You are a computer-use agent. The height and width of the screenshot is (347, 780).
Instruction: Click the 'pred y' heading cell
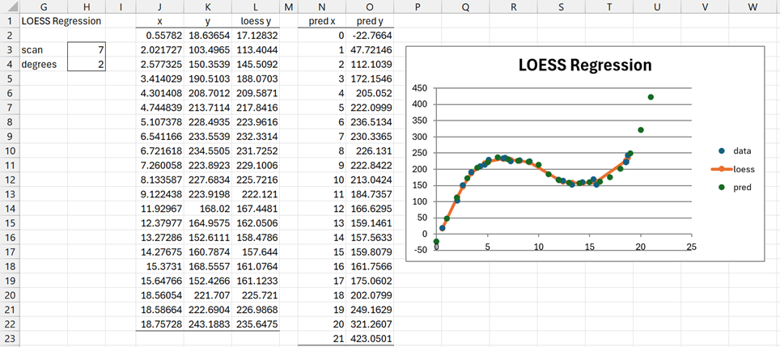coord(370,21)
